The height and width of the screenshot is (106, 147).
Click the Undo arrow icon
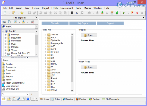point(41,13)
